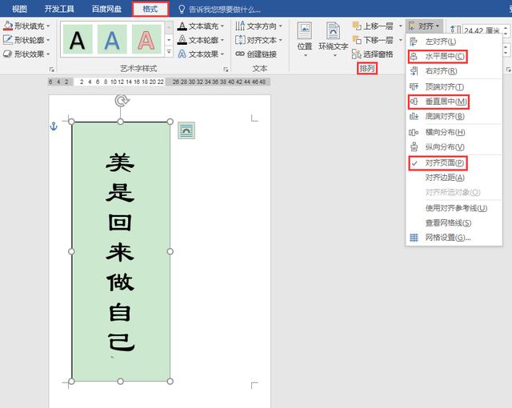Apply the blue A WordArt style

coord(112,40)
